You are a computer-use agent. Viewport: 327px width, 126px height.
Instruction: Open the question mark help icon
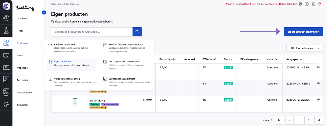click(x=306, y=4)
